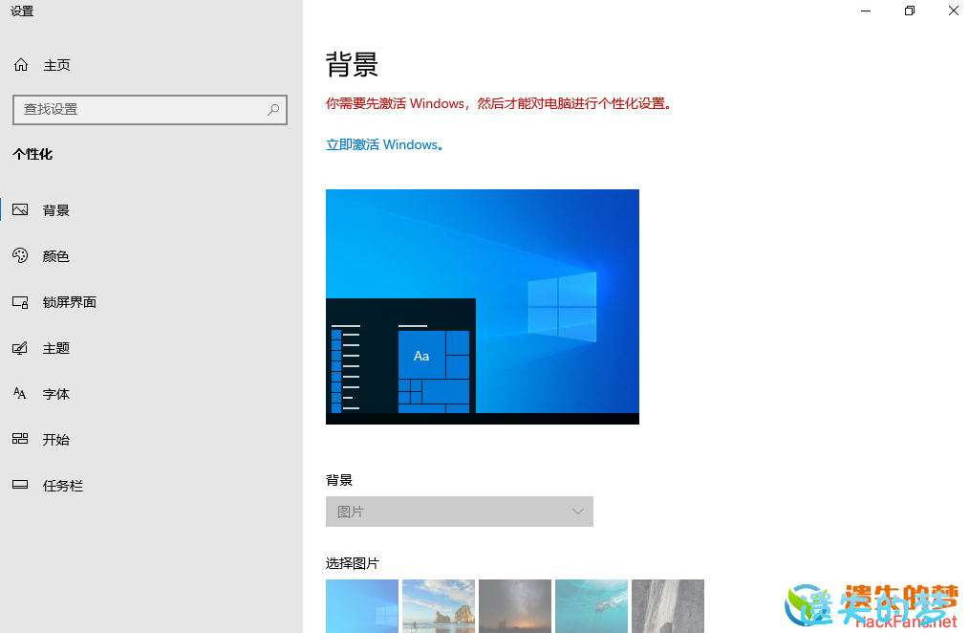This screenshot has width=969, height=633.
Task: Choose the beach rocks wallpaper thumbnail
Action: (x=438, y=606)
